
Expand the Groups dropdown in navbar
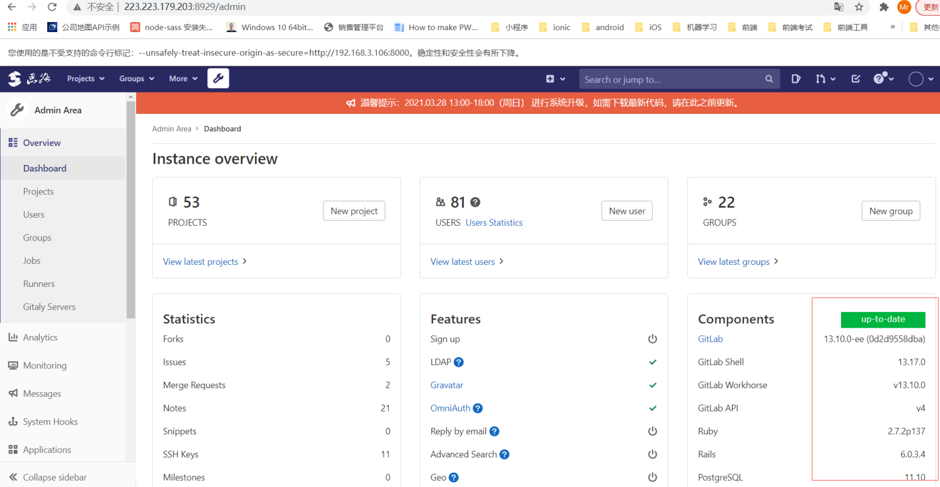[136, 79]
